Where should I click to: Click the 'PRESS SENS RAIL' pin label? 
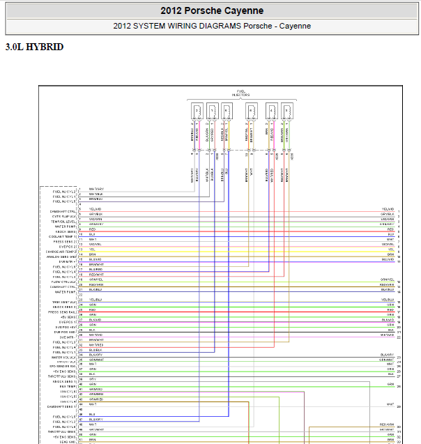click(62, 312)
